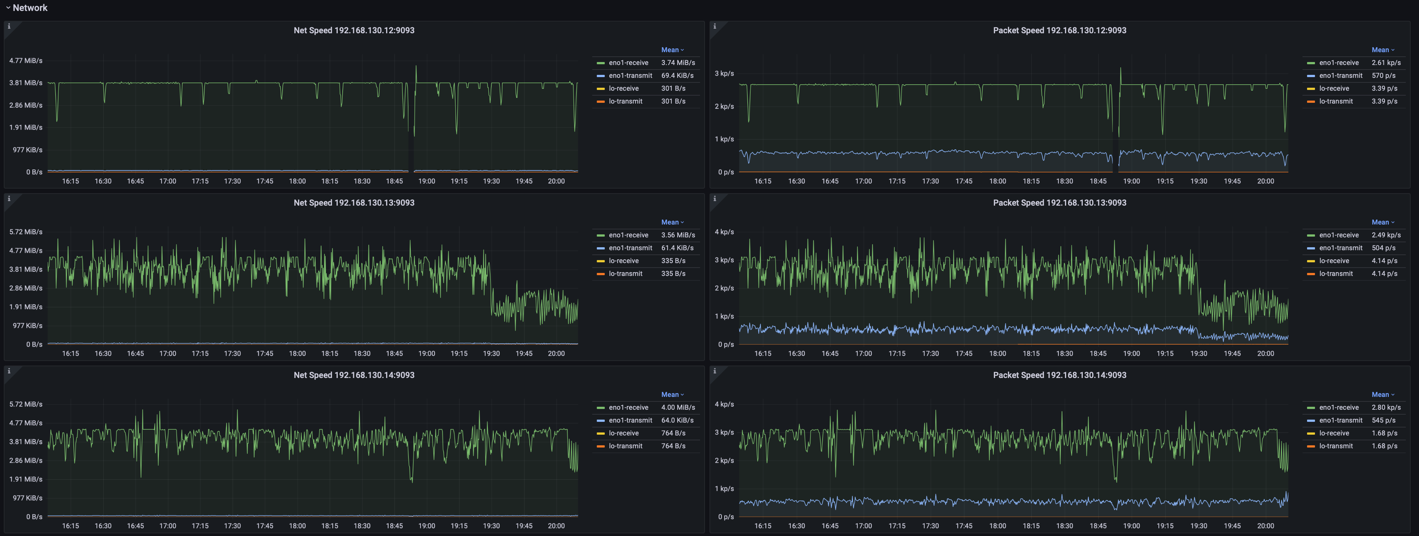Click info icon on Net Speed 192.168.130.13 panel
1419x536 pixels.
9,199
